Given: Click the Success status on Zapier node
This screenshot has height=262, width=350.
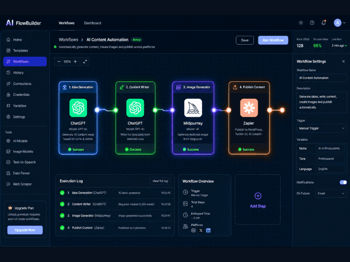Looking at the screenshot, I should [246, 149].
